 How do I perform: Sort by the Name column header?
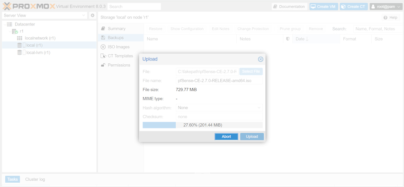point(190,39)
